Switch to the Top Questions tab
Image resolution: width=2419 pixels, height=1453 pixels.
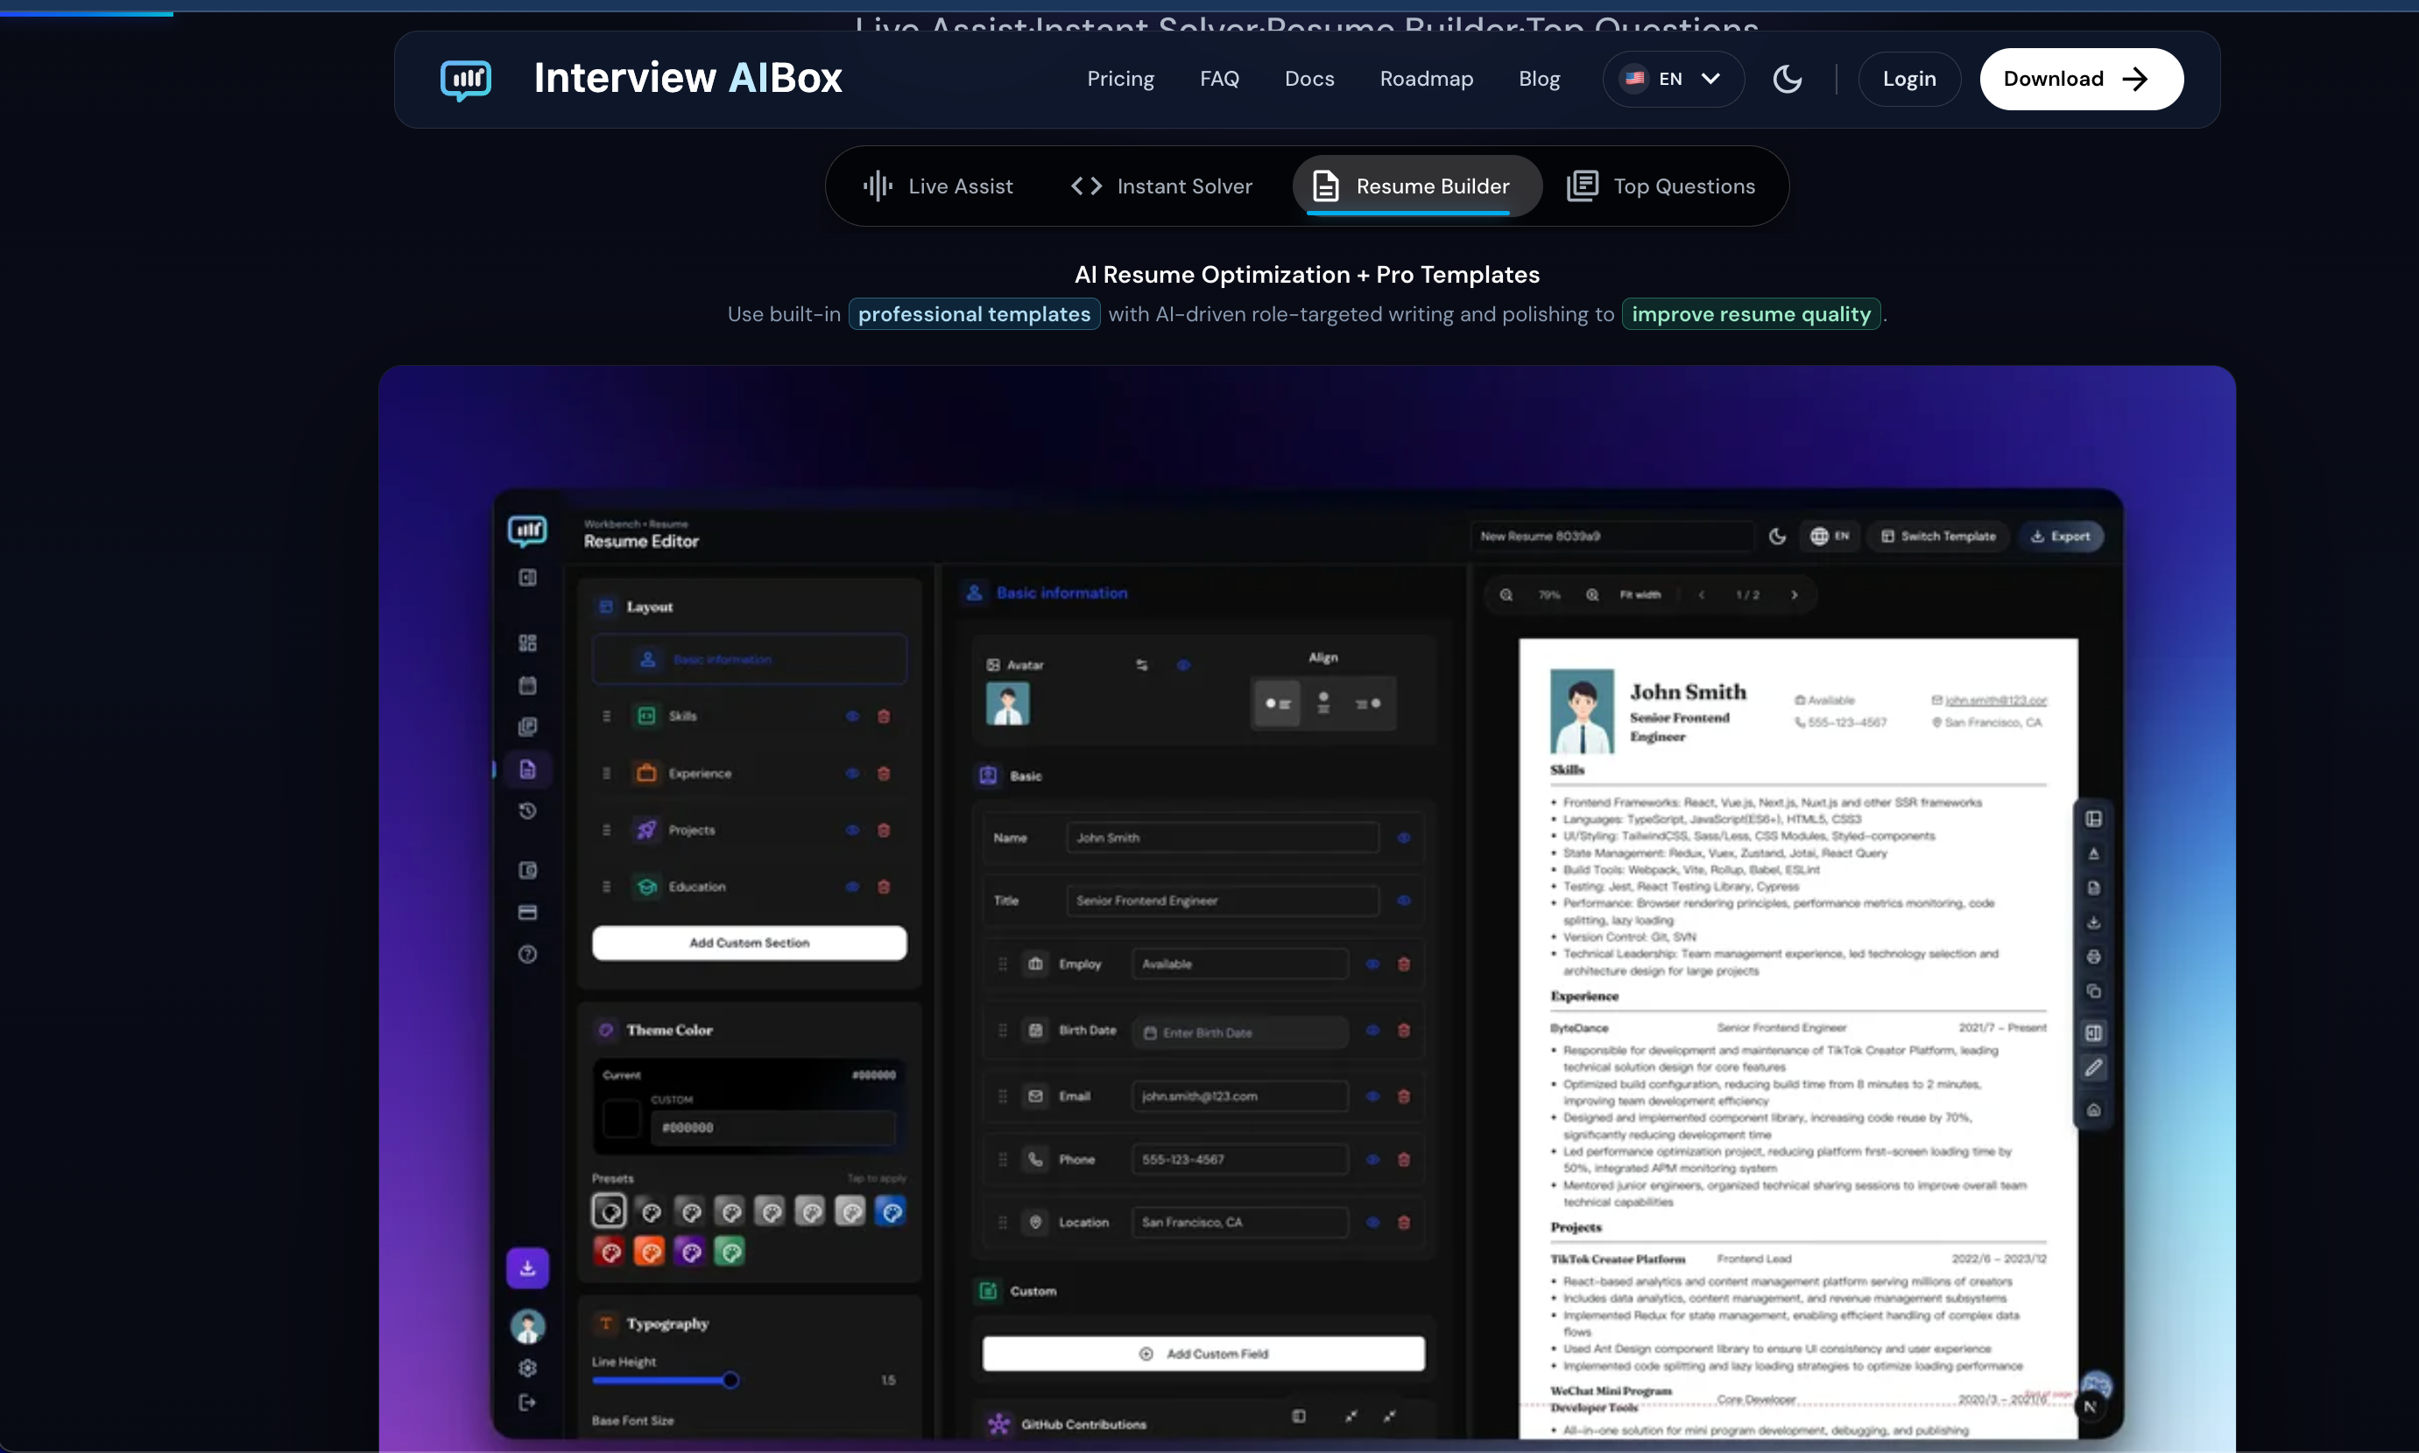click(x=1661, y=187)
